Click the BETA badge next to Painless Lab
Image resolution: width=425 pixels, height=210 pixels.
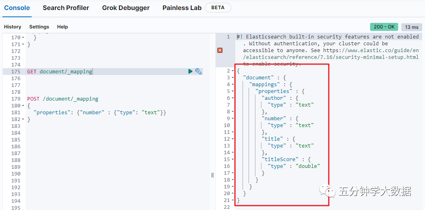pyautogui.click(x=218, y=8)
